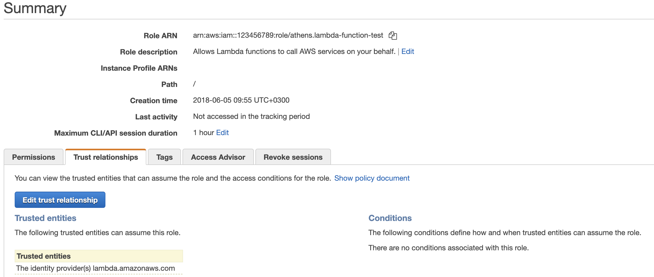The width and height of the screenshot is (654, 277).
Task: Click the Last activity label
Action: pyautogui.click(x=156, y=117)
